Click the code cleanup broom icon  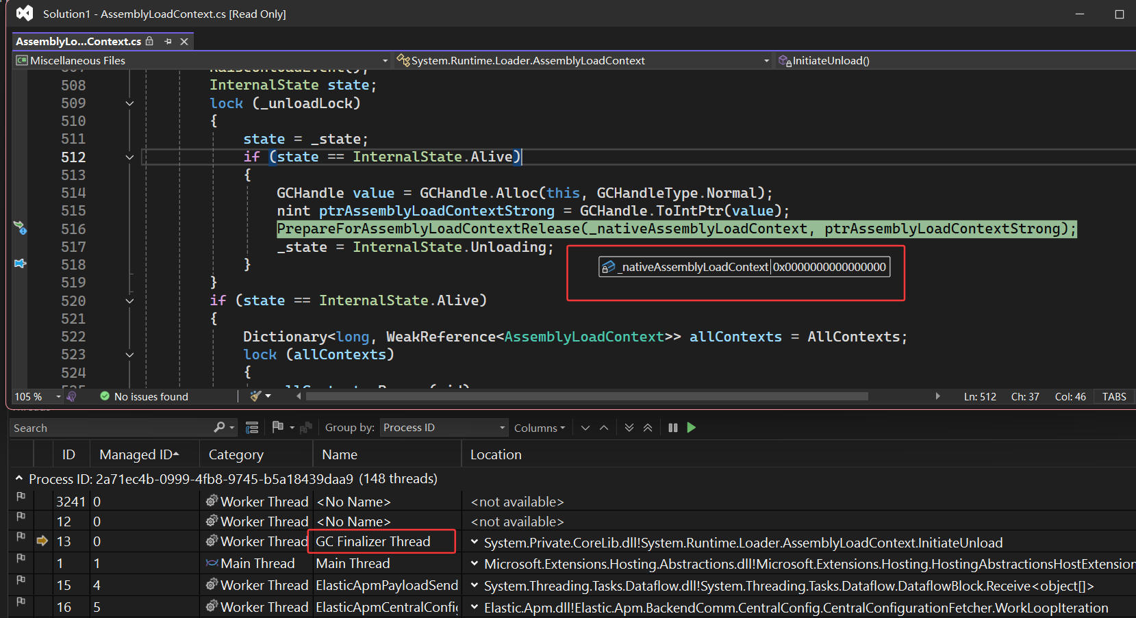(x=256, y=396)
